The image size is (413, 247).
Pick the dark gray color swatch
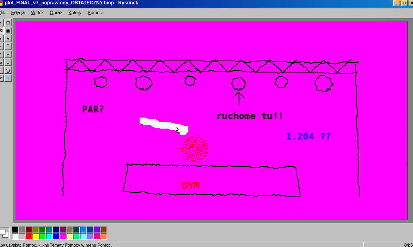click(22, 230)
